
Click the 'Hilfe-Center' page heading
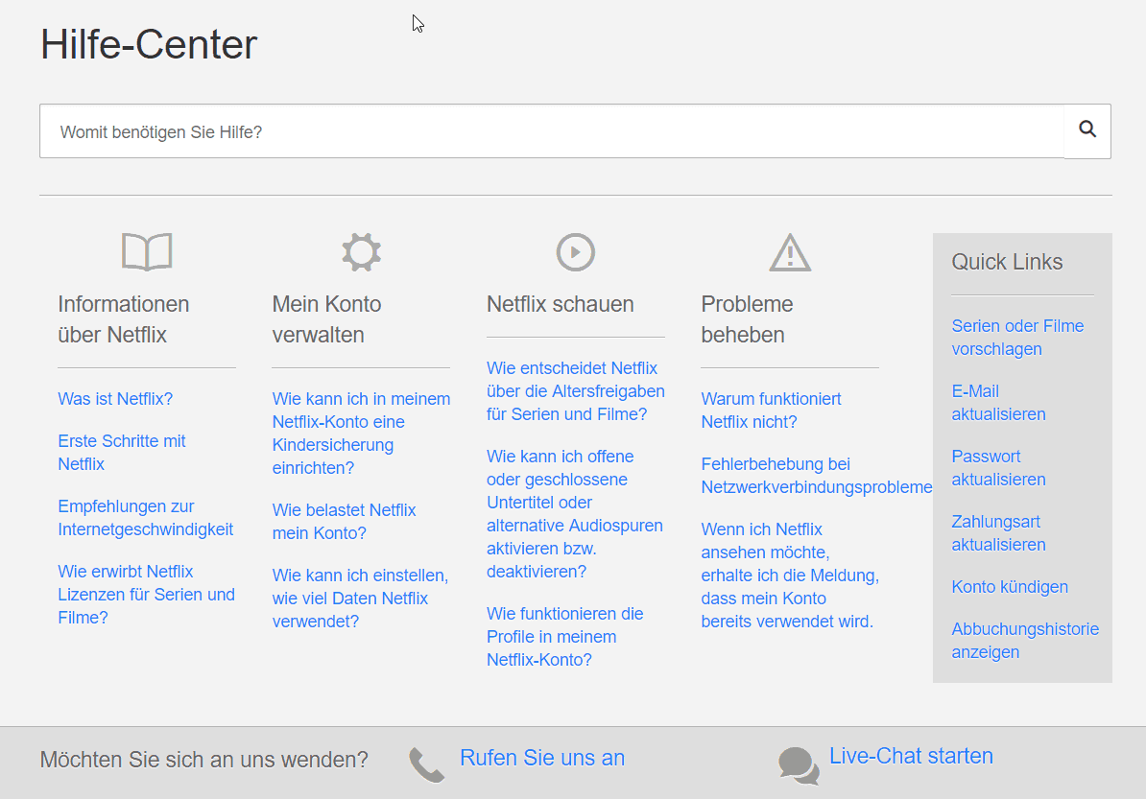(x=149, y=44)
